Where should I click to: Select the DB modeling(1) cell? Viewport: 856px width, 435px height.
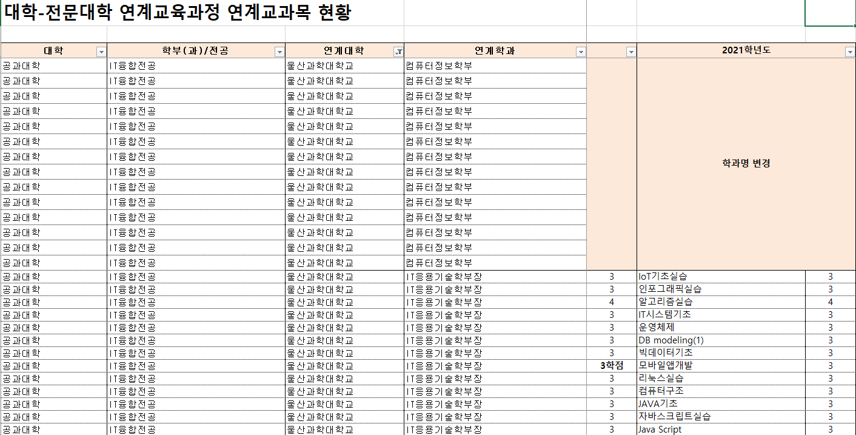point(721,340)
